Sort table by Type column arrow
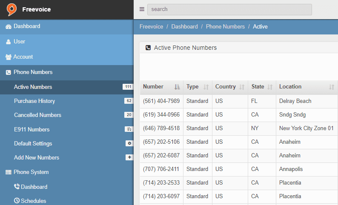 point(206,87)
